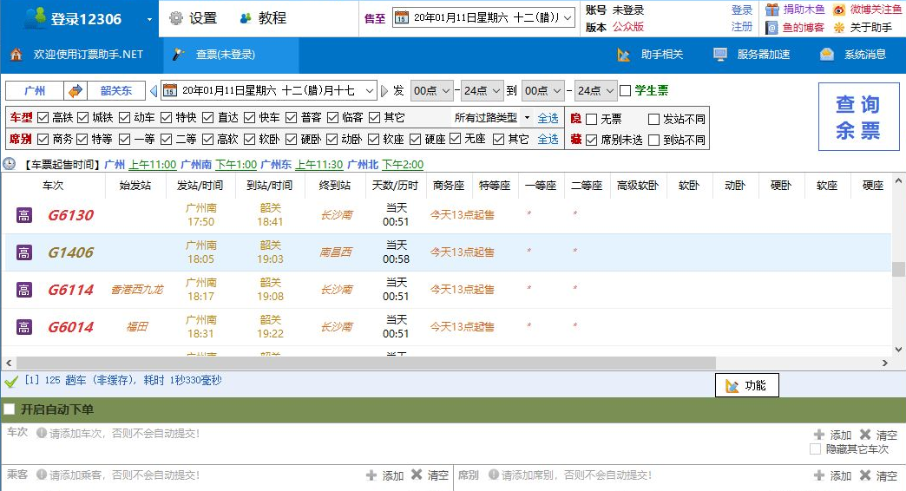Clear the 乘客 list with the X icon
The image size is (906, 491).
click(x=417, y=475)
